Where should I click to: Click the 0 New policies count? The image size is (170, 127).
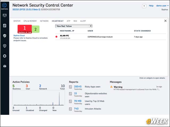(53, 108)
